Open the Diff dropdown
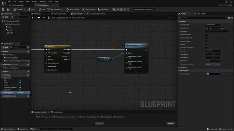Viewport: 234px width, 131px height. coord(31,9)
